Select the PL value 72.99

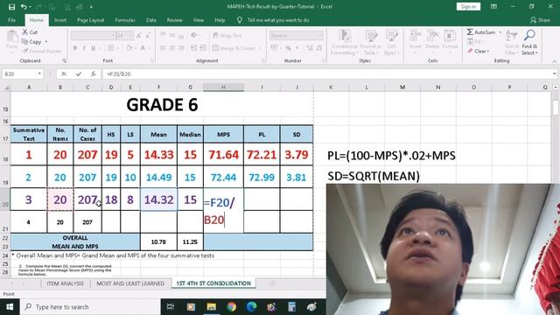(262, 177)
